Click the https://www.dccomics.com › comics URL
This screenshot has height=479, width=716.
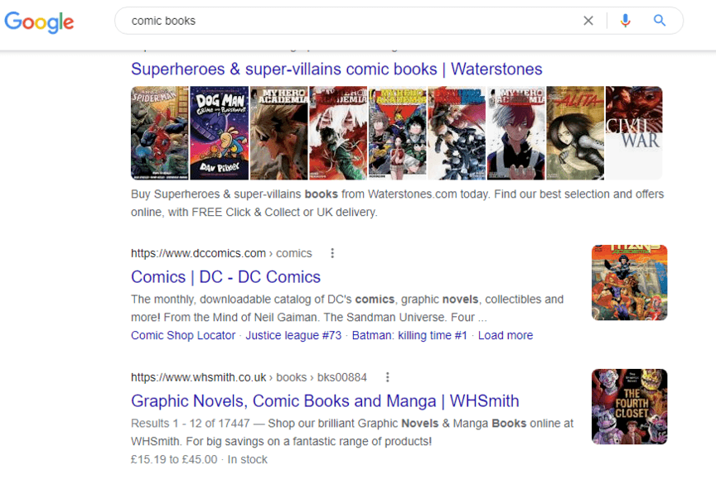click(x=221, y=253)
